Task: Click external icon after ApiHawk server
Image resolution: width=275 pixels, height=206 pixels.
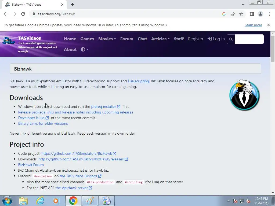Action: click(x=90, y=188)
